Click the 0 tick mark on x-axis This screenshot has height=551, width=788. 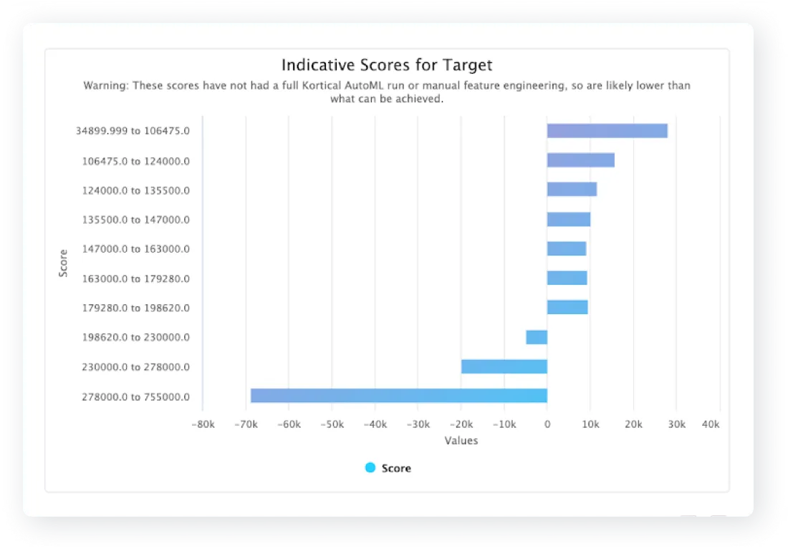click(x=547, y=424)
